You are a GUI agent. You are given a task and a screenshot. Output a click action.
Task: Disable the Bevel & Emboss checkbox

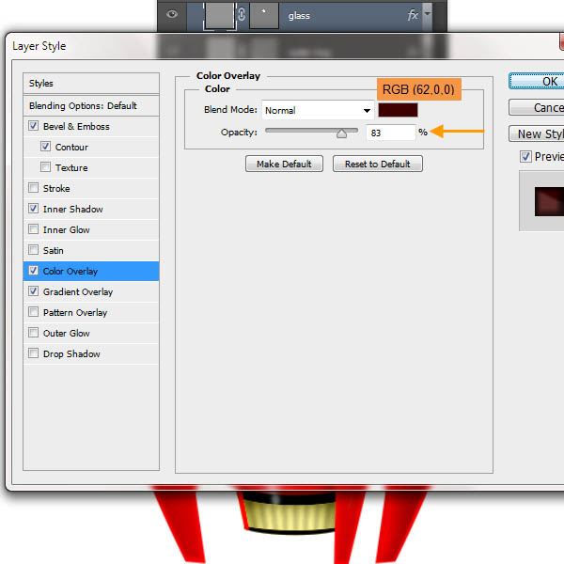tap(34, 127)
